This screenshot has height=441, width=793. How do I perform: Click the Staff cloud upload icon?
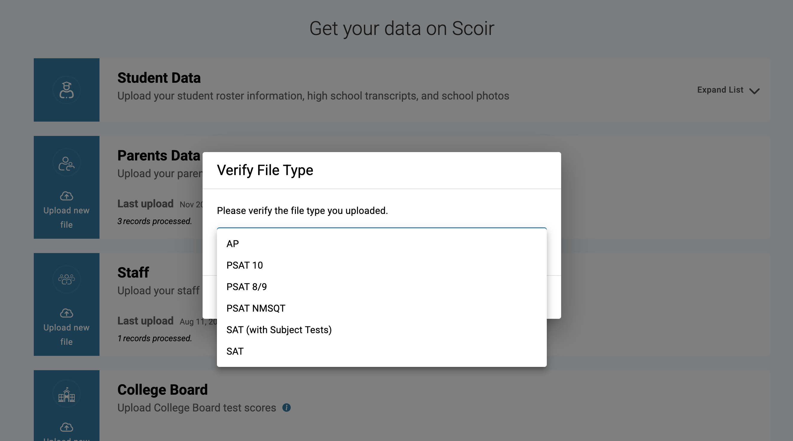67,313
